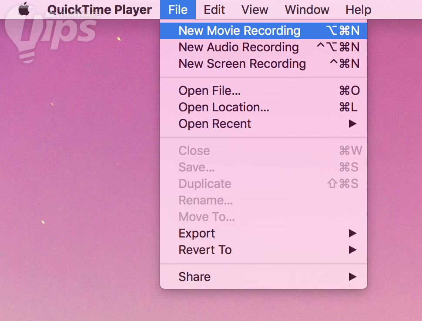Select Open Location… menu entry
This screenshot has height=321, width=422.
[x=224, y=107]
